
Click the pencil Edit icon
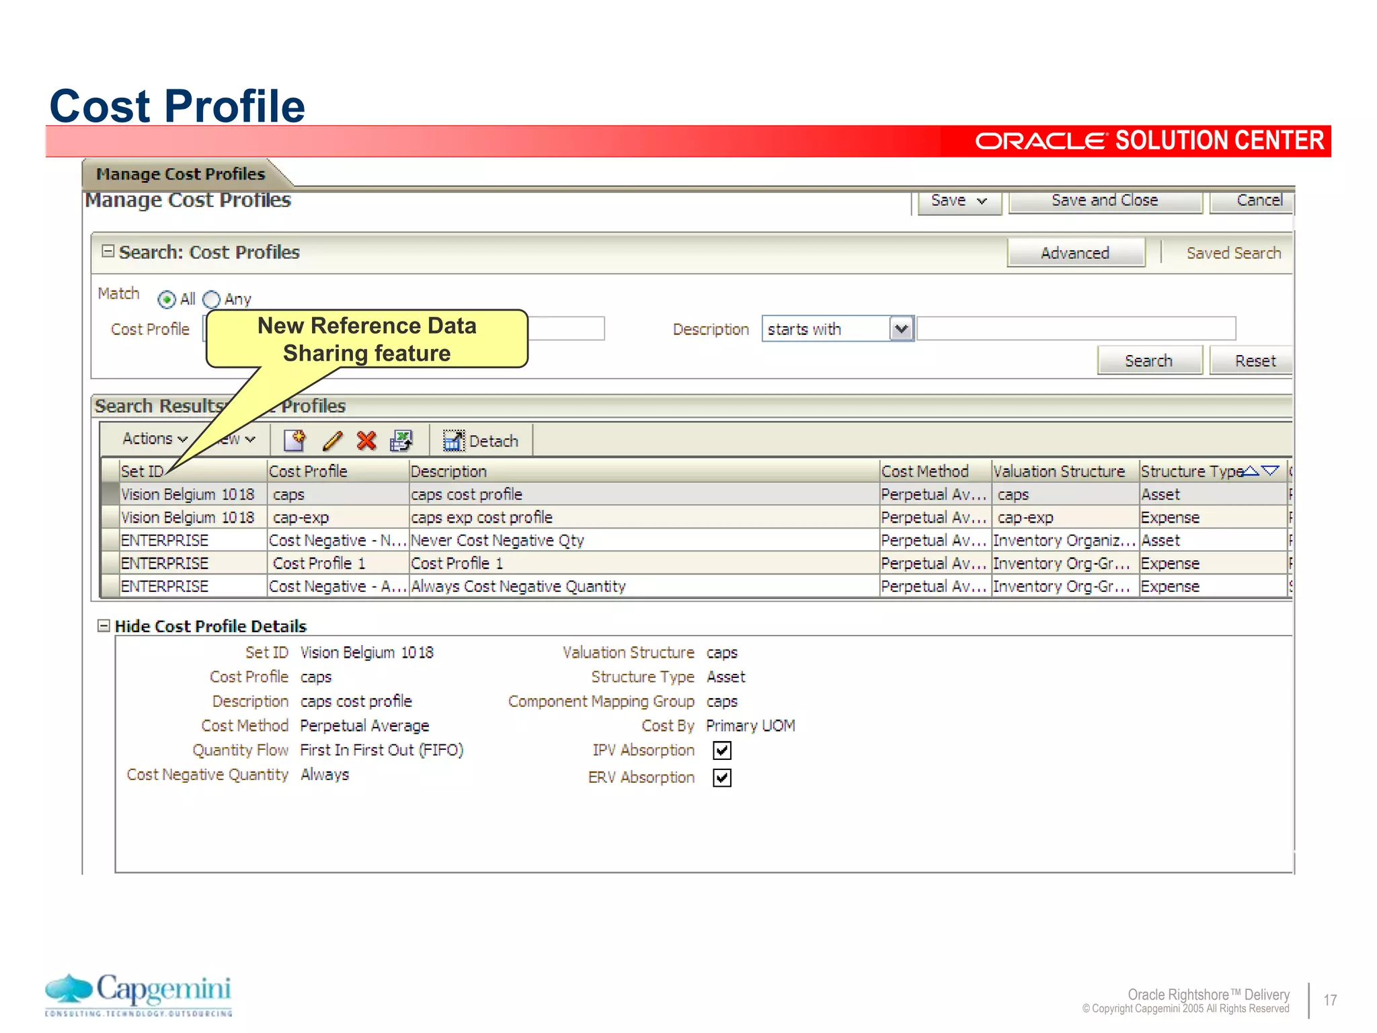pos(332,441)
